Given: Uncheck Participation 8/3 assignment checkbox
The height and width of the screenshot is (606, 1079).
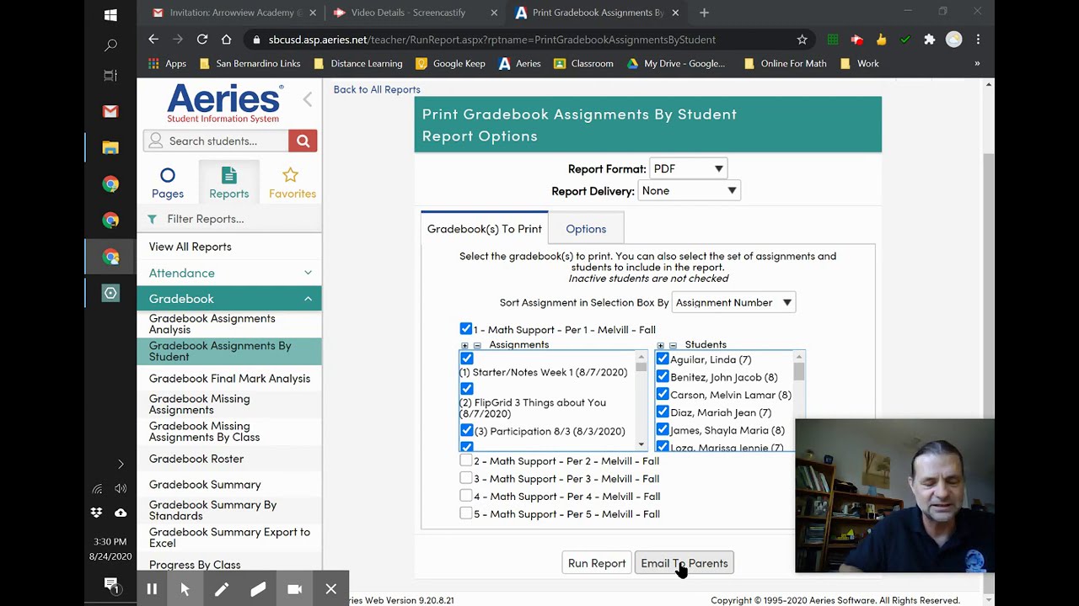Looking at the screenshot, I should [x=466, y=430].
